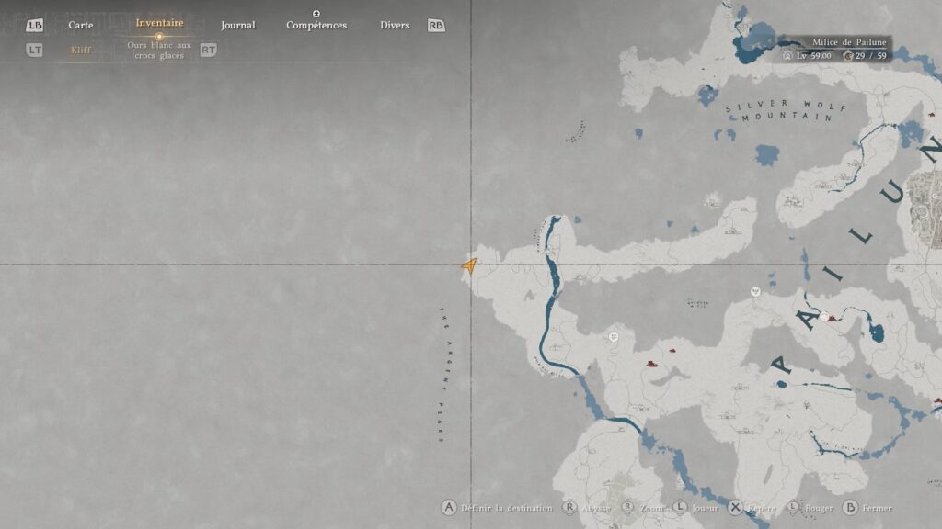The width and height of the screenshot is (942, 529).
Task: Click the white round marker north of the letter A
Action: pyautogui.click(x=756, y=291)
